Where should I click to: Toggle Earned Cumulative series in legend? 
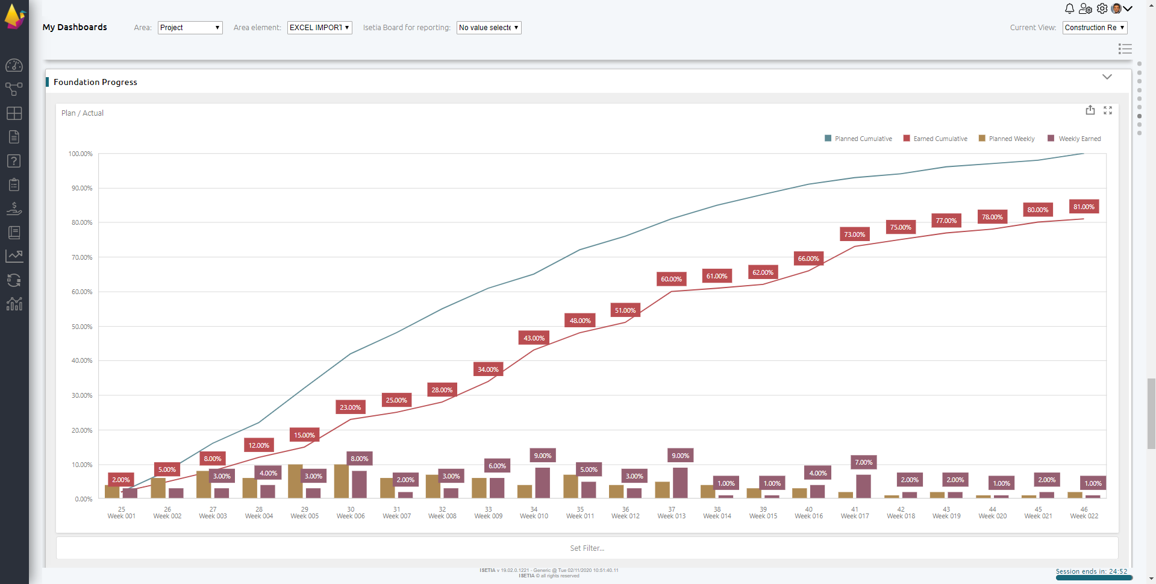[935, 139]
